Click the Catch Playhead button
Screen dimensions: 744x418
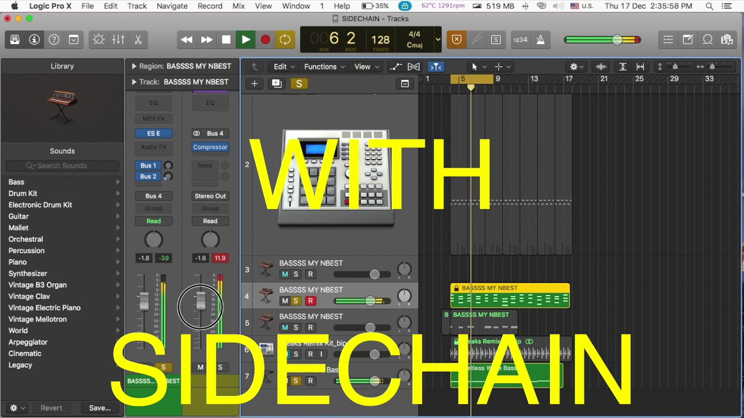click(x=435, y=67)
